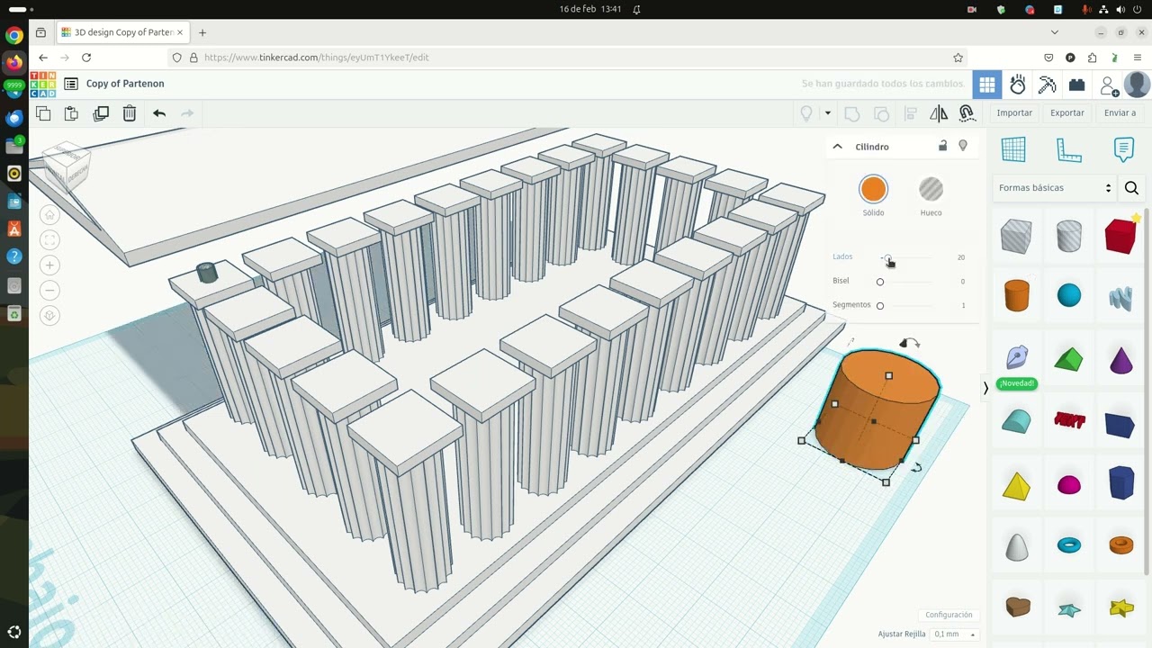Open the Sim Lab icon
This screenshot has width=1152, height=648.
pos(1018,85)
